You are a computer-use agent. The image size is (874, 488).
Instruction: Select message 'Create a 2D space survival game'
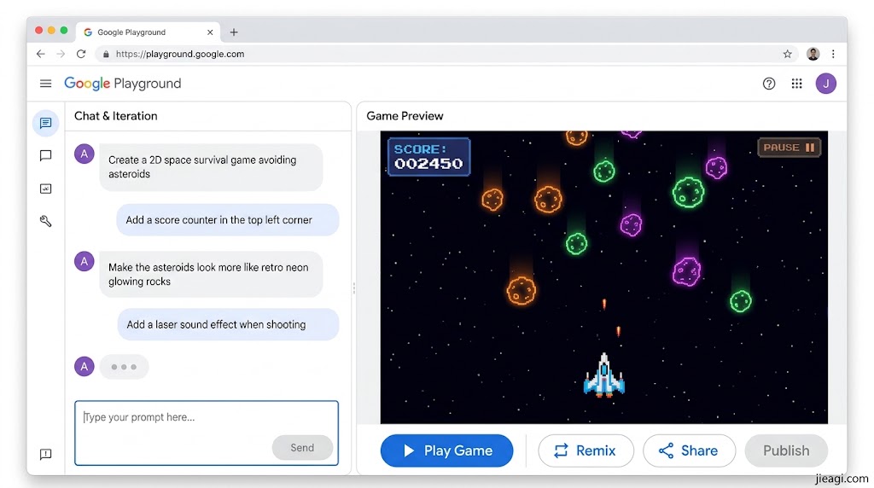click(x=212, y=167)
